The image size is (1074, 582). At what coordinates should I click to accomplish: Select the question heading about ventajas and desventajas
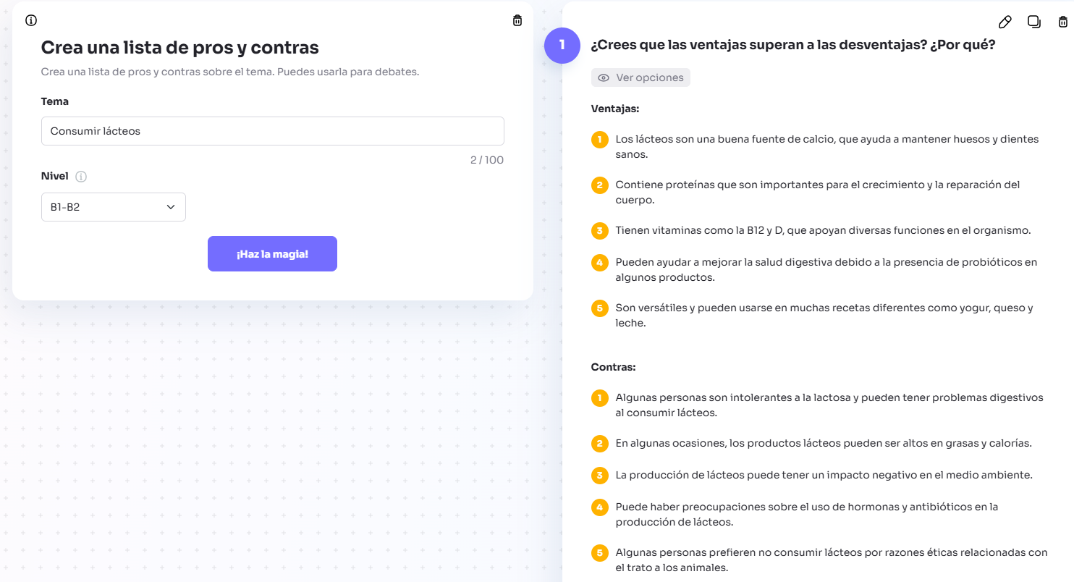point(792,45)
